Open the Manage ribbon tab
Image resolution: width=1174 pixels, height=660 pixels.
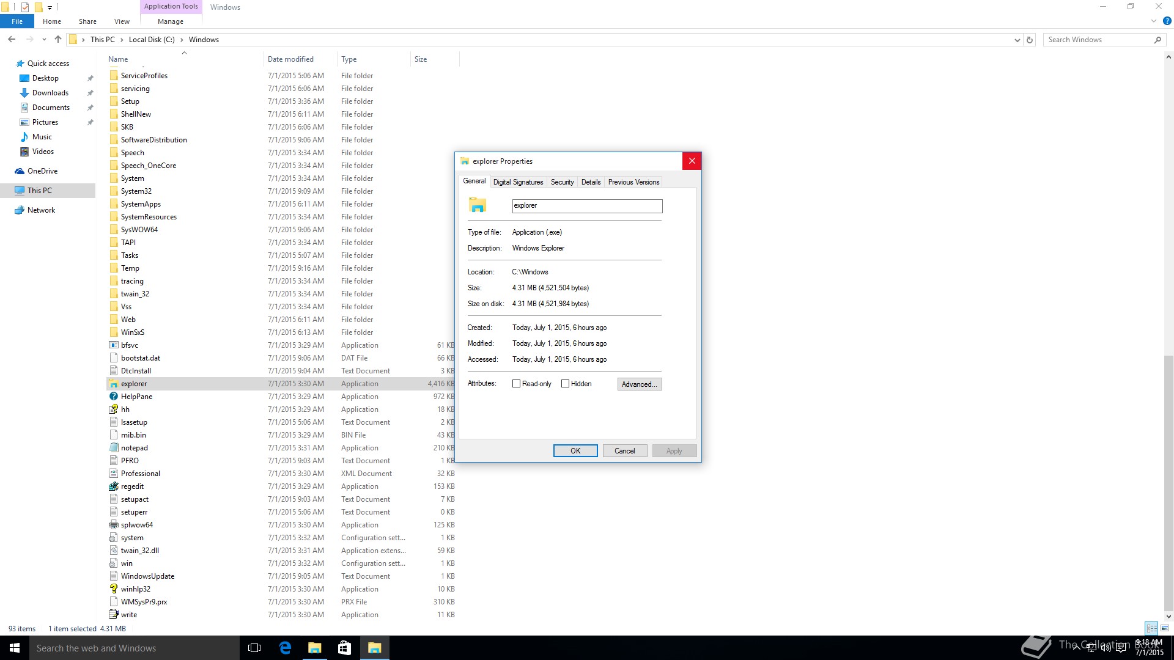pyautogui.click(x=171, y=21)
